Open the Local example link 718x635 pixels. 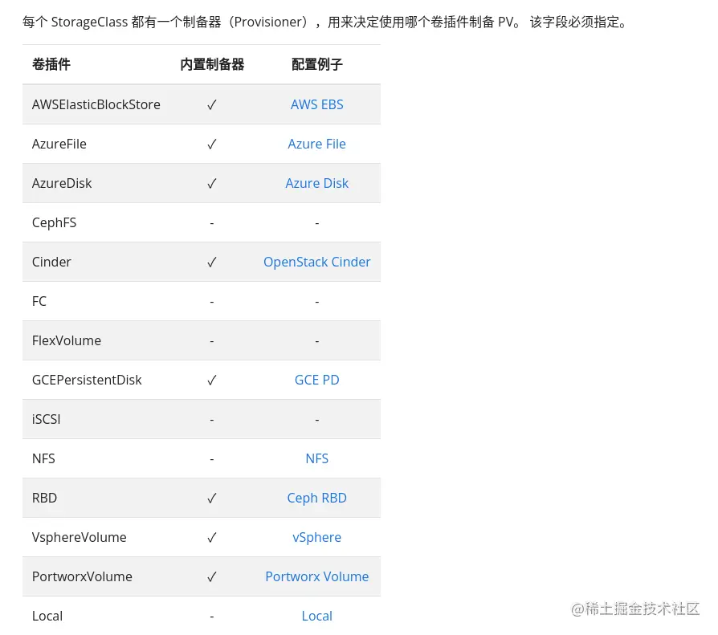coord(317,617)
